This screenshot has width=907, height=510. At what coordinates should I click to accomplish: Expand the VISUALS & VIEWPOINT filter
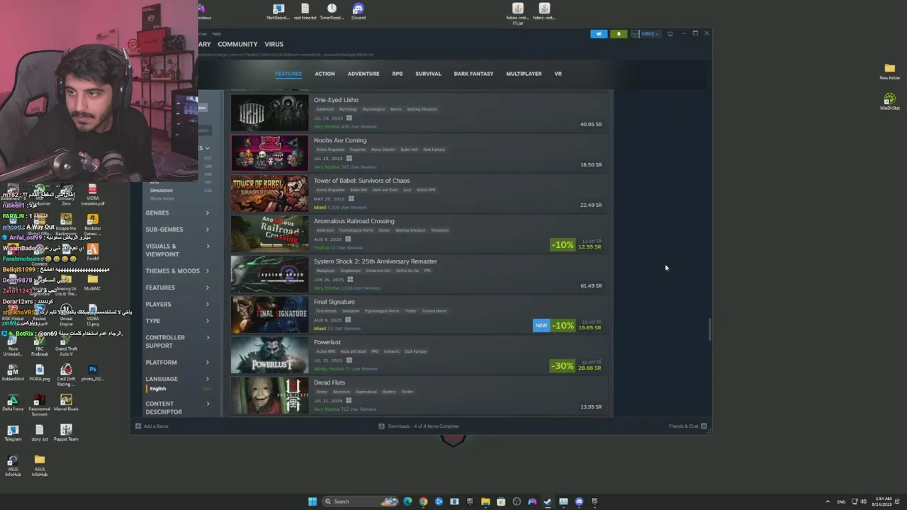click(x=177, y=250)
